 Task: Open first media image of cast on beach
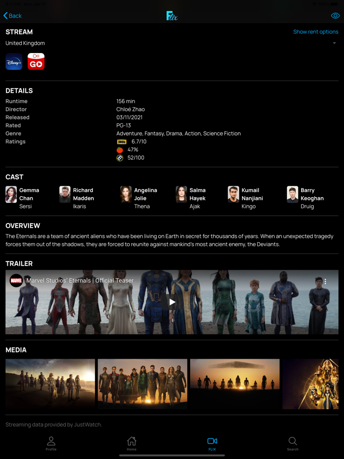coord(50,384)
